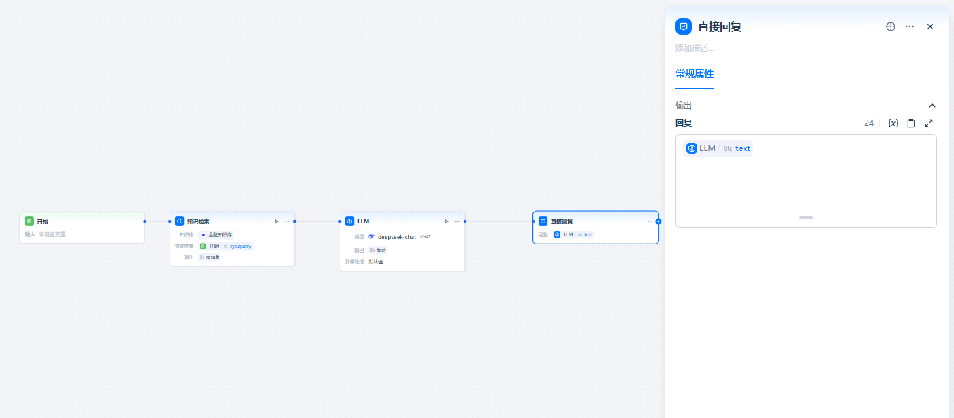Open the LLM node's three-dot menu
The image size is (954, 418).
457,221
